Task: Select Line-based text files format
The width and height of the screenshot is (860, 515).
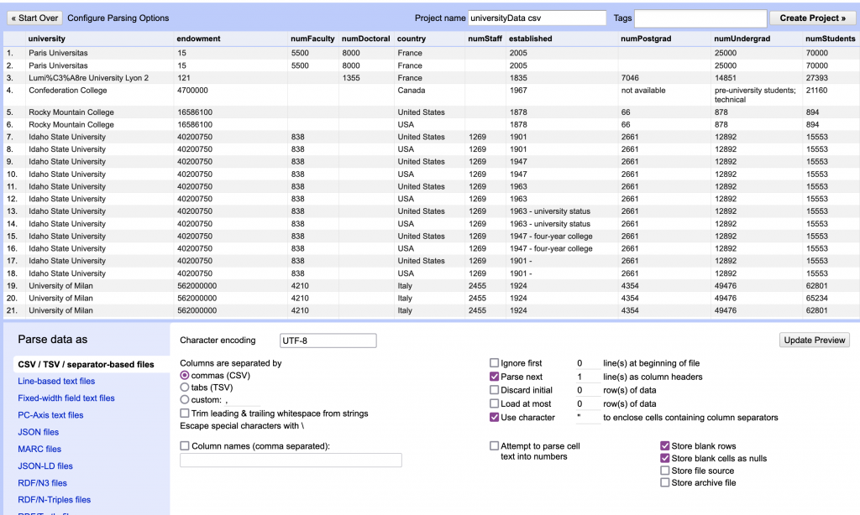Action: (x=56, y=382)
